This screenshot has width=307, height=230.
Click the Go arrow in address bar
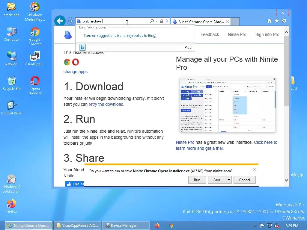click(x=166, y=21)
